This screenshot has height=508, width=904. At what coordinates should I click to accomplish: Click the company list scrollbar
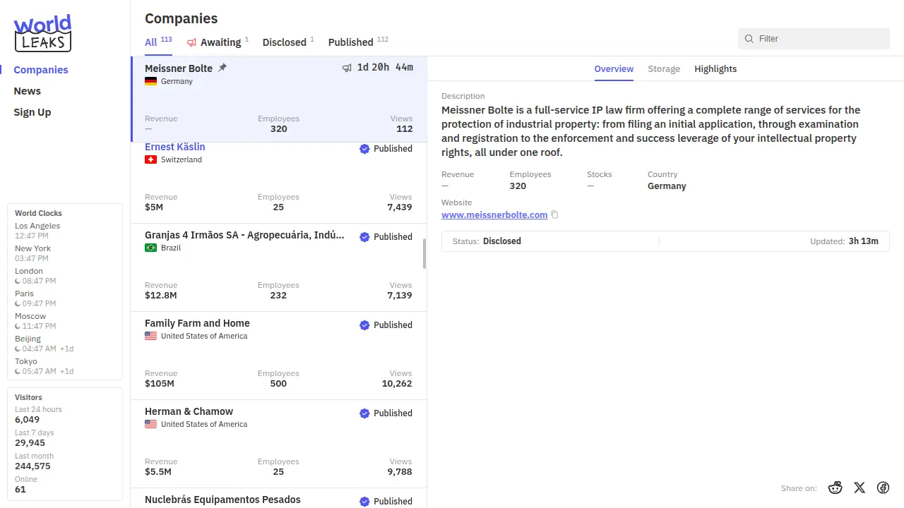(x=424, y=253)
